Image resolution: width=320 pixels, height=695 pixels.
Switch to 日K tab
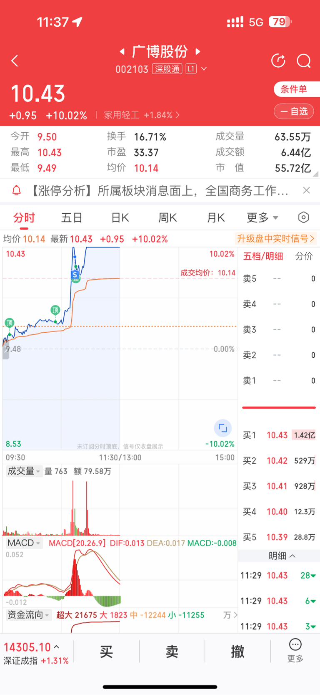click(120, 217)
